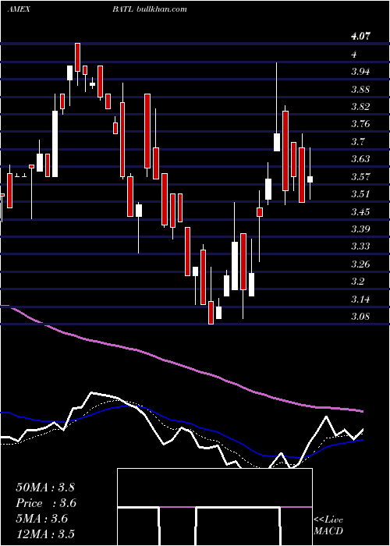Select the 3.7 price axis label

357,141
